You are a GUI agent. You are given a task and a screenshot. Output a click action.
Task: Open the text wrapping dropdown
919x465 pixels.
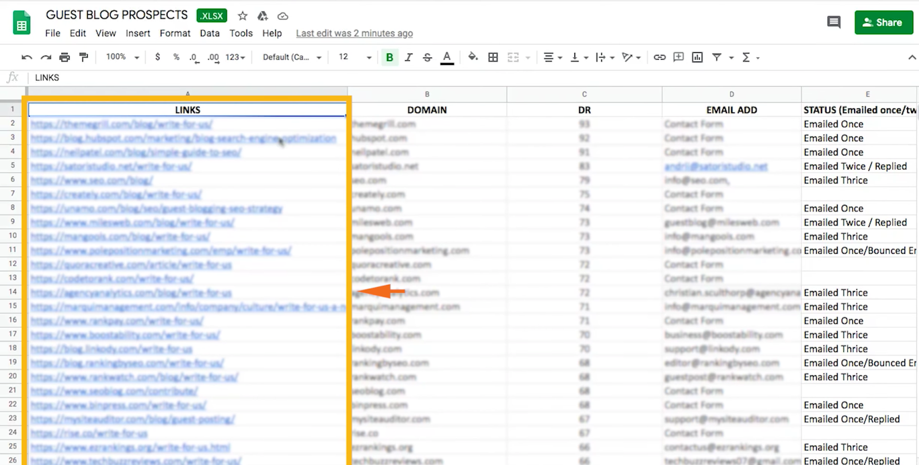605,57
